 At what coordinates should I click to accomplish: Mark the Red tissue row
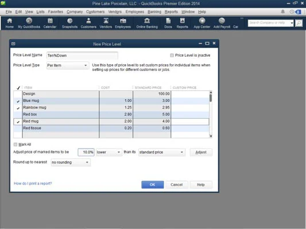[18, 128]
